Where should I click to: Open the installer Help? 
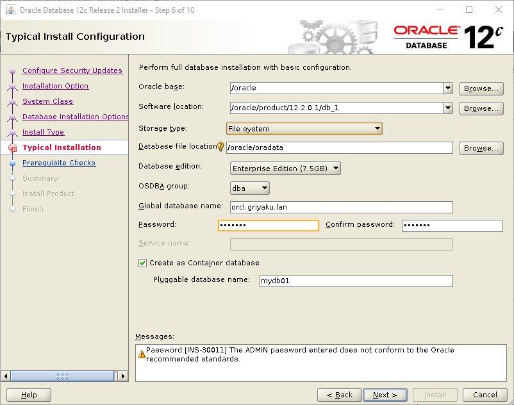click(x=29, y=395)
